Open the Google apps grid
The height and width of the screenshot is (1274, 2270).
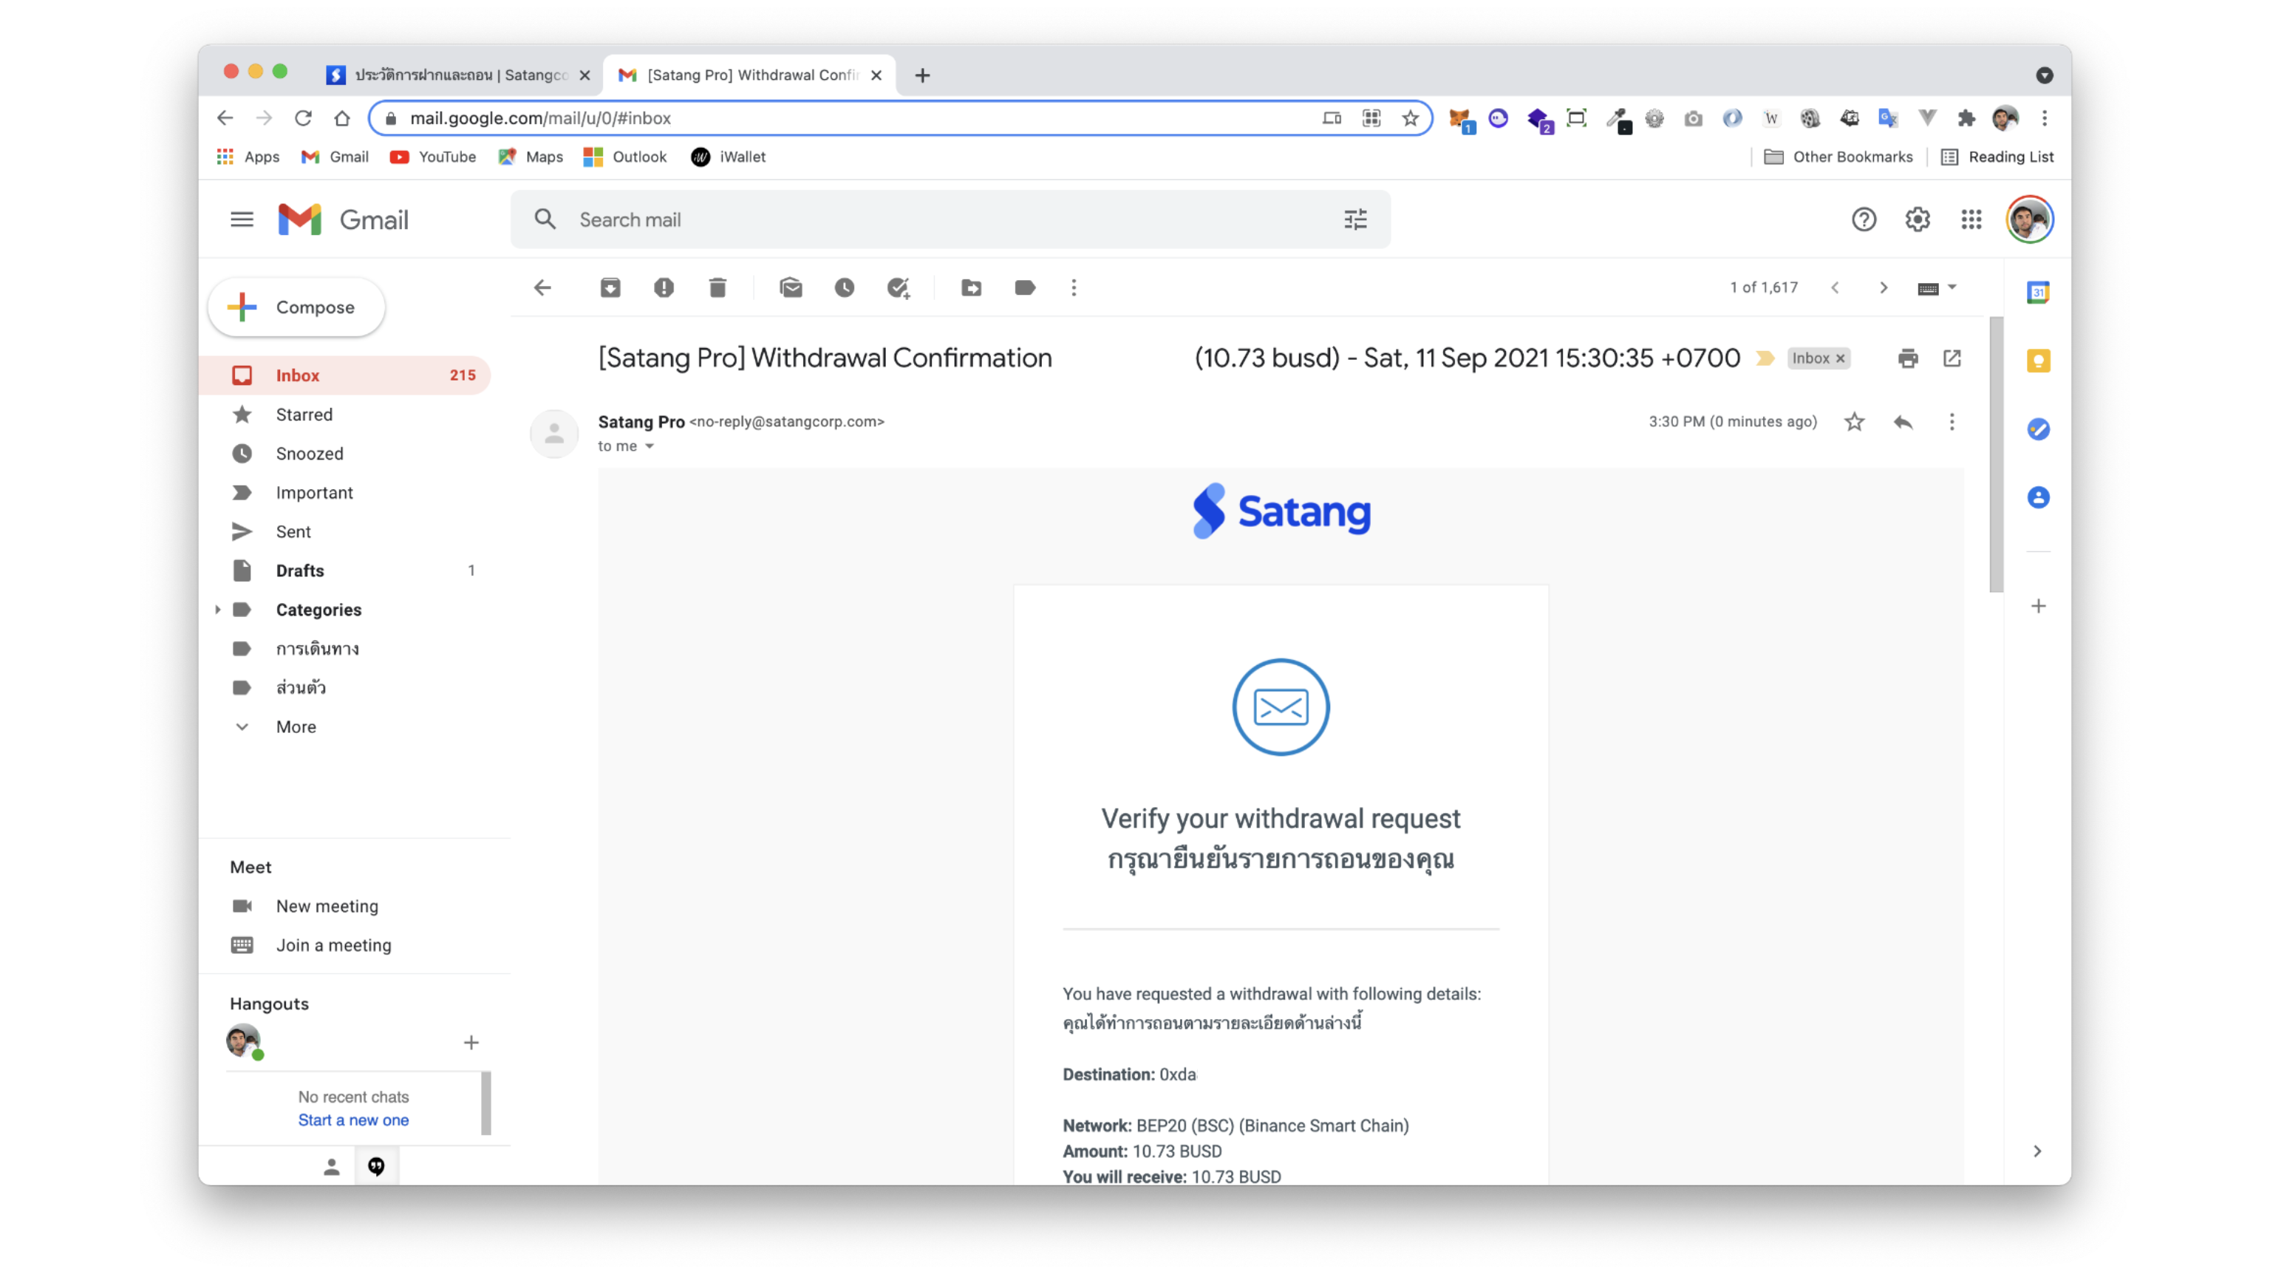coord(1971,219)
